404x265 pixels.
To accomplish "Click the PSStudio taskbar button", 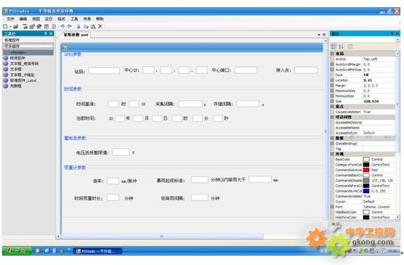I will (97, 250).
